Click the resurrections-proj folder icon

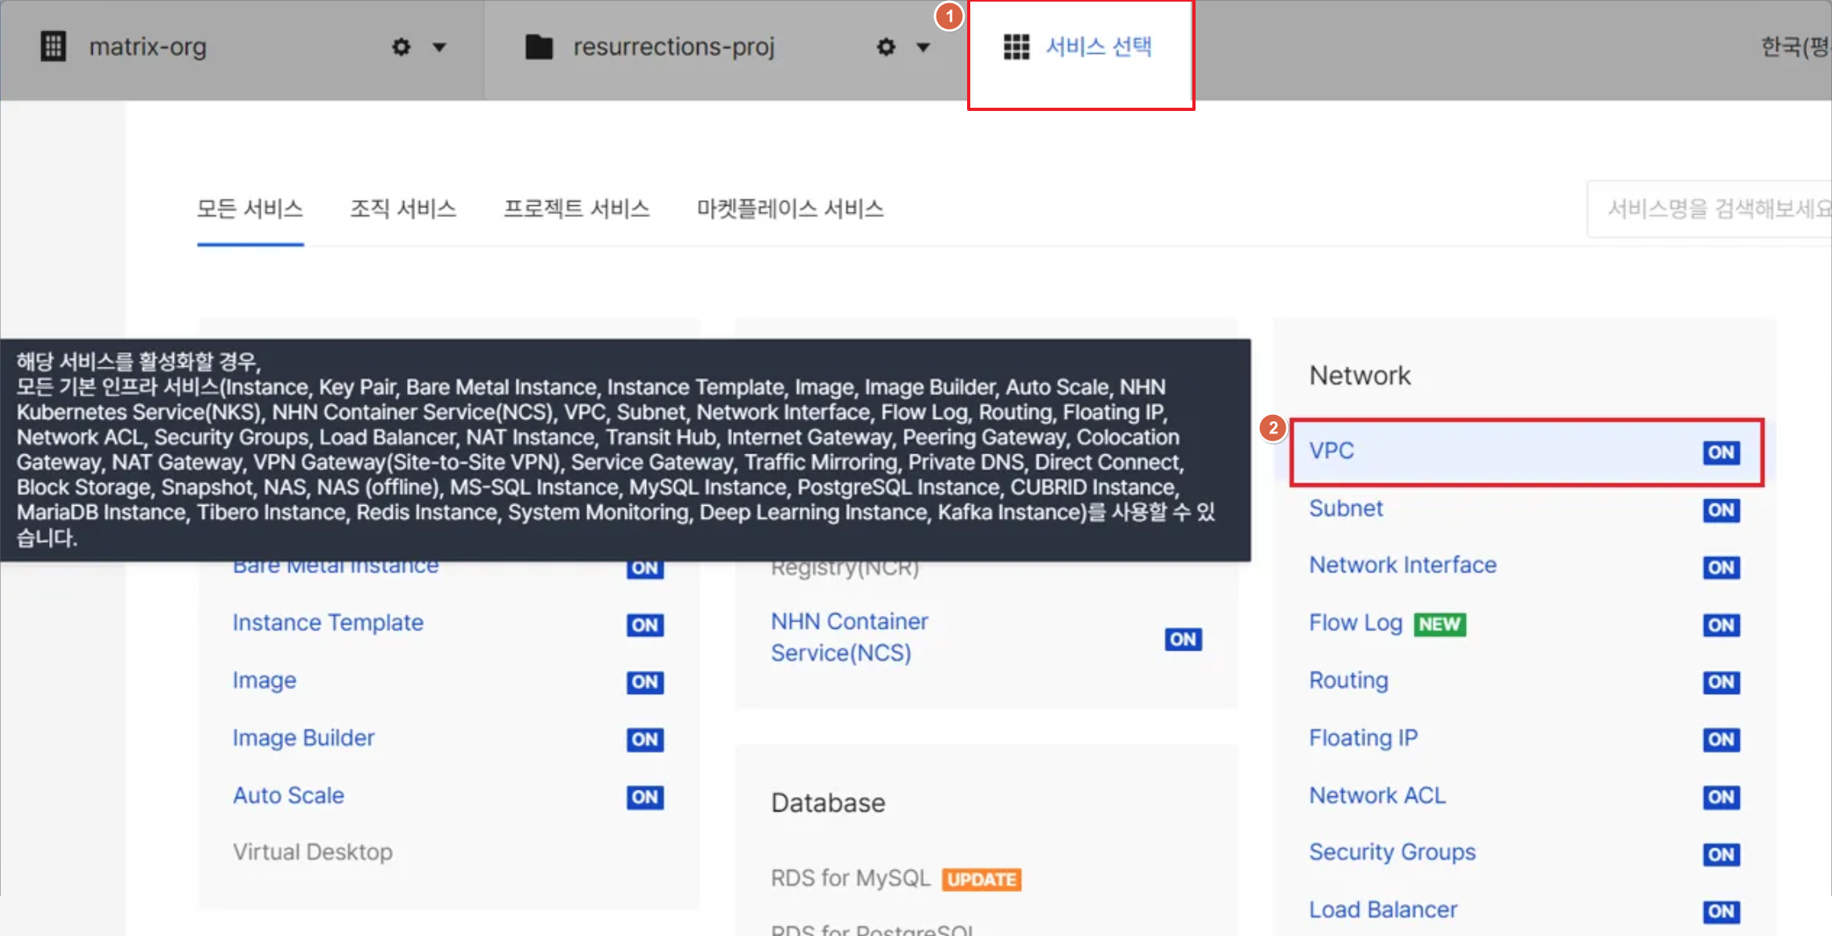click(539, 47)
